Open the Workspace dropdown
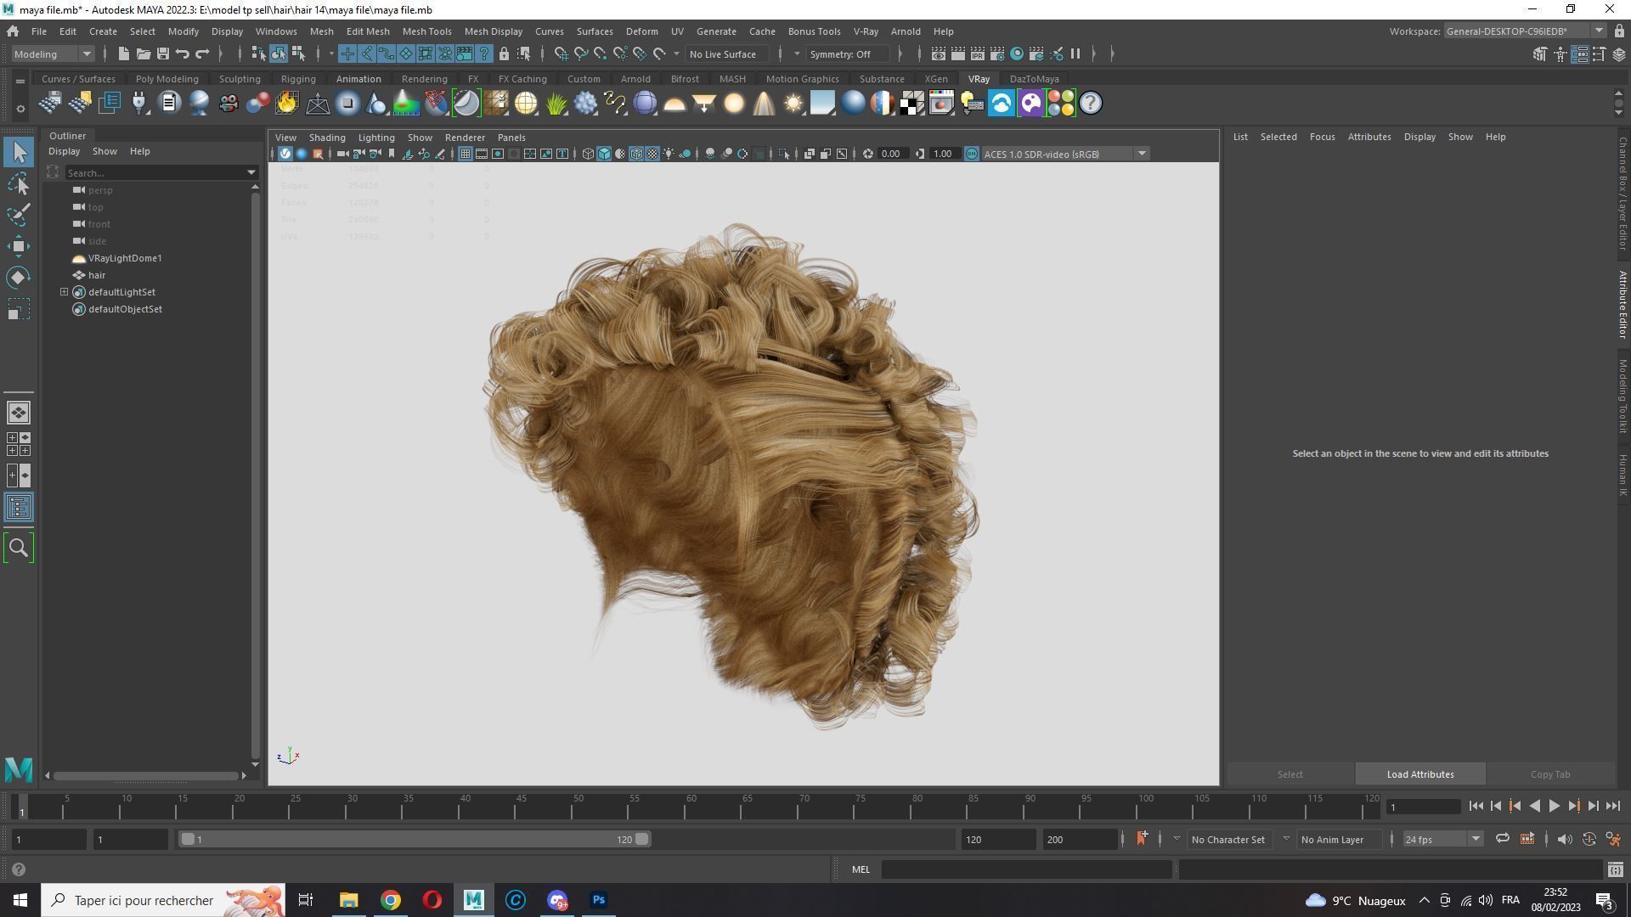 pos(1524,31)
